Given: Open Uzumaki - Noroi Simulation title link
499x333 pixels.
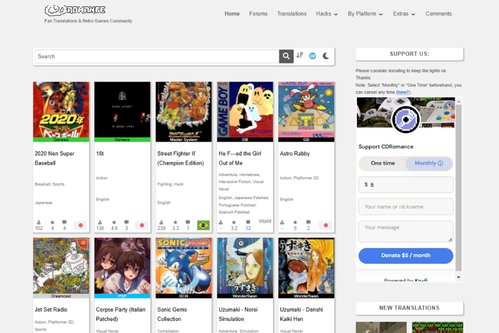Looking at the screenshot, I should tap(238, 314).
